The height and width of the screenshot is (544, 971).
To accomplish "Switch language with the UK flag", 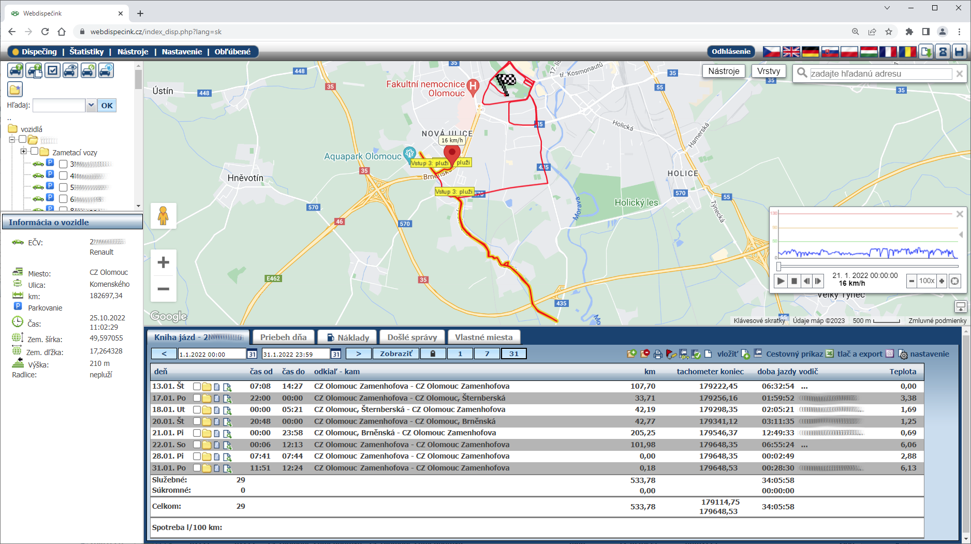I will [x=791, y=52].
